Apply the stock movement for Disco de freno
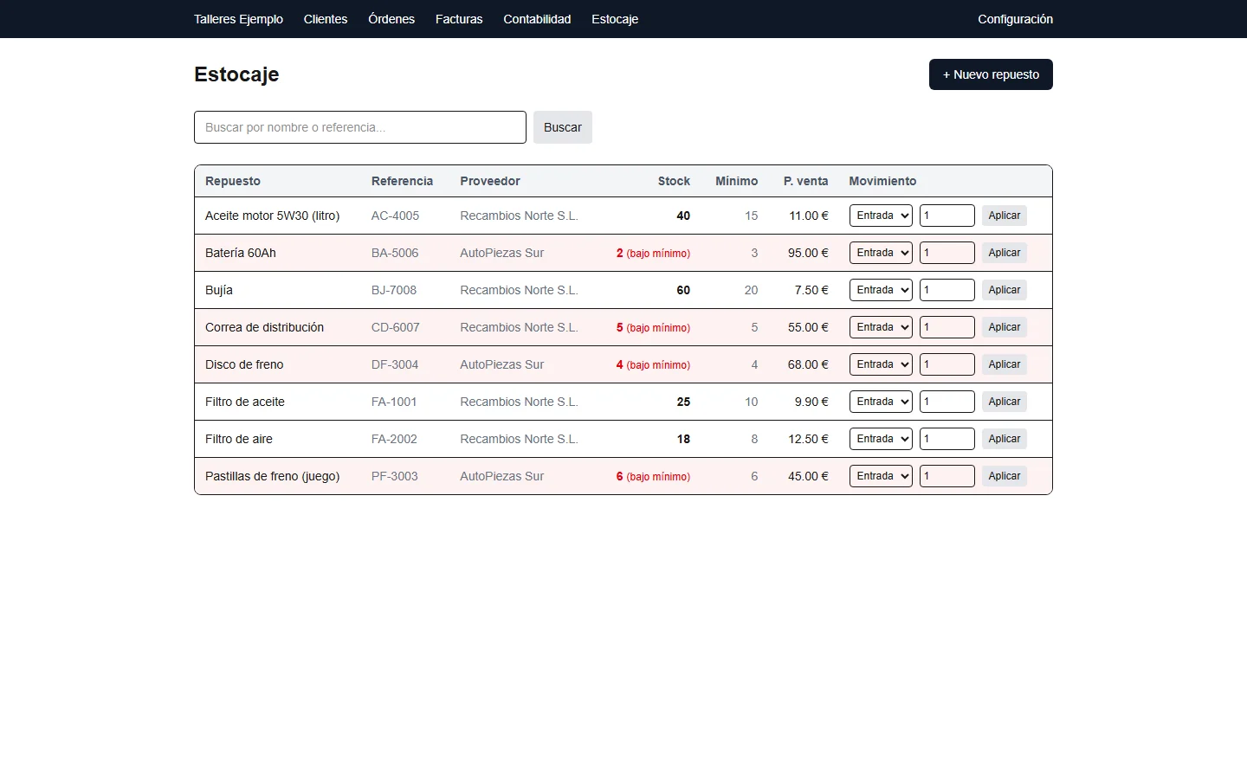1247x779 pixels. (x=1005, y=364)
